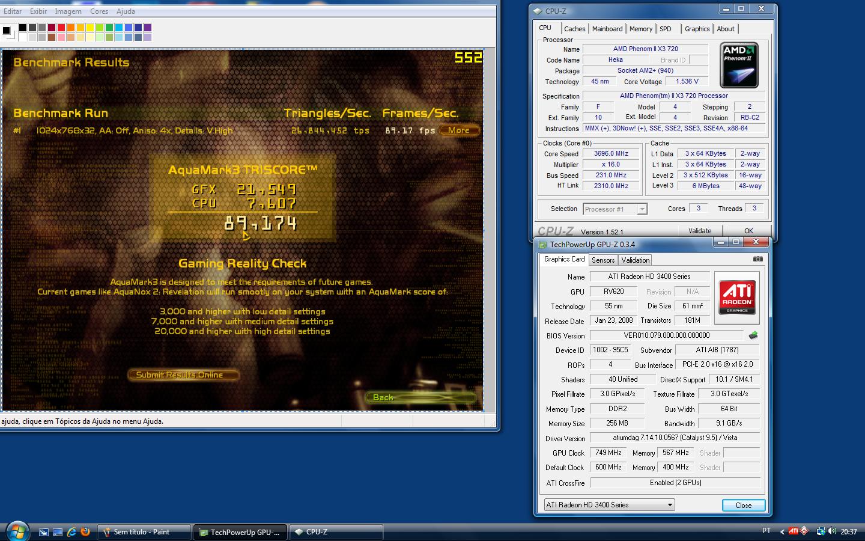Screen dimensions: 865x541
Task: Pick the green color in Paint palette
Action: coord(109,28)
